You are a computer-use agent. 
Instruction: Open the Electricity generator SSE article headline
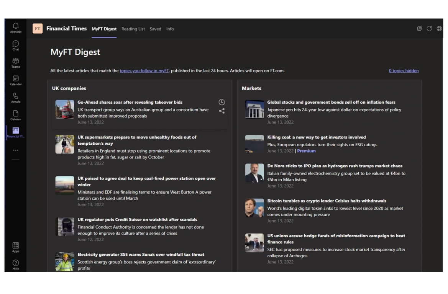[x=141, y=255]
